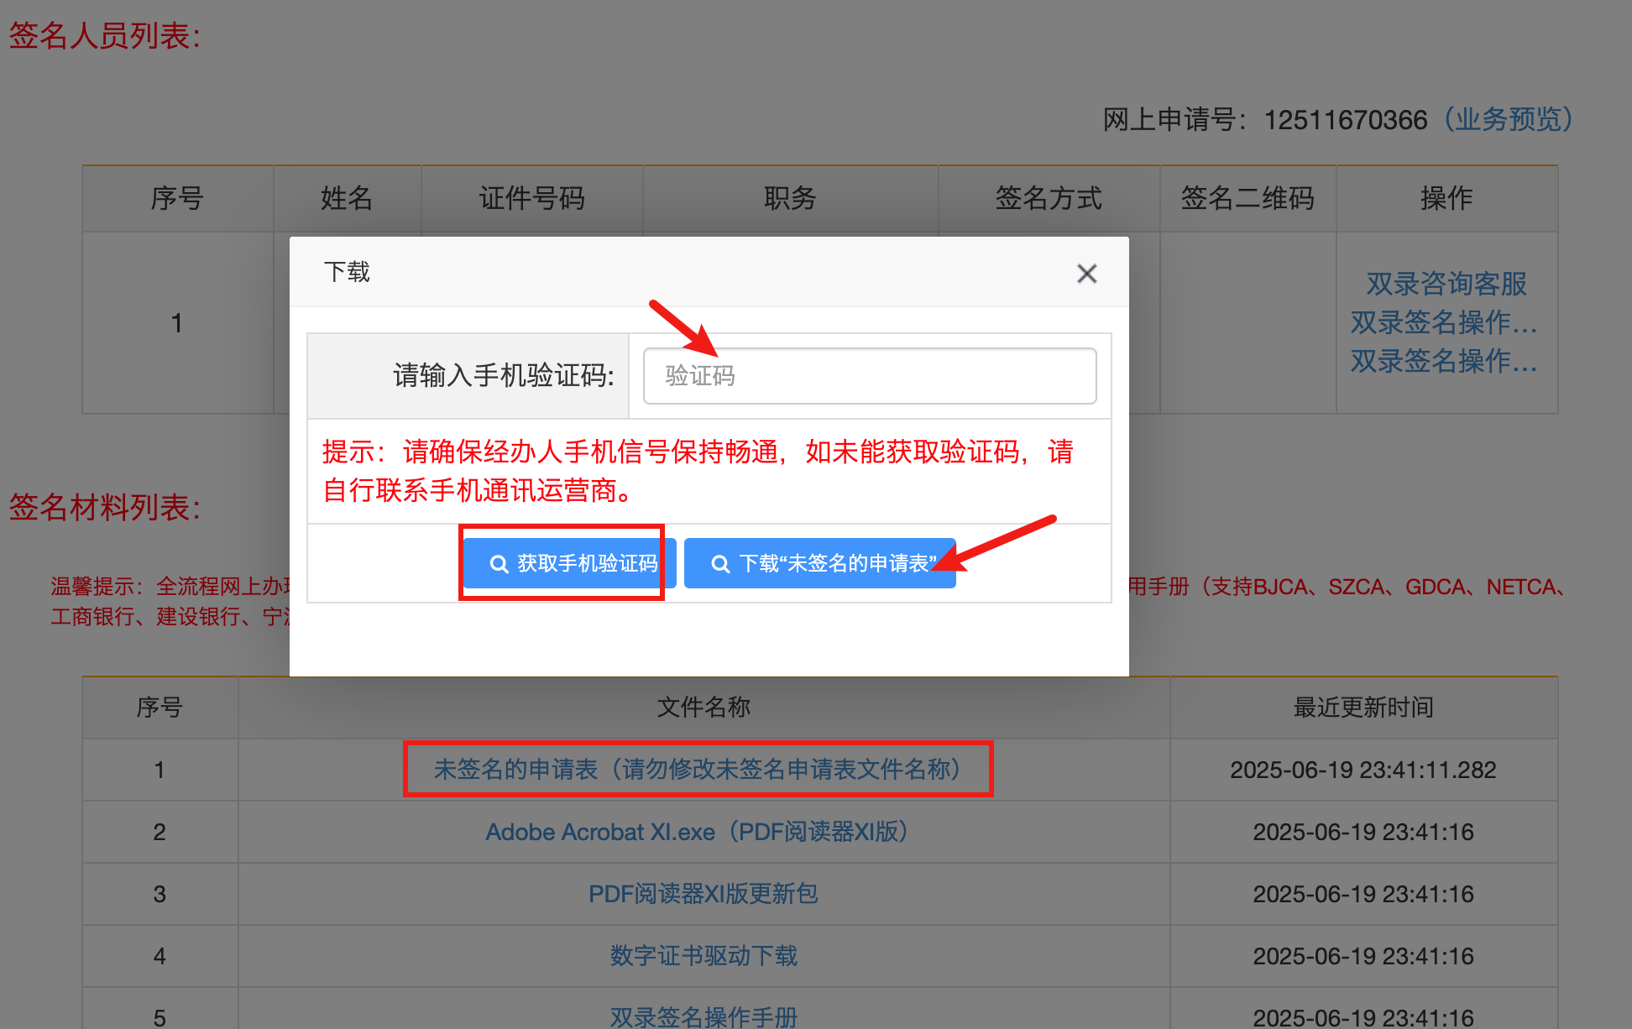Click the timestamp in the Adobe Acrobat row

[x=1363, y=832]
